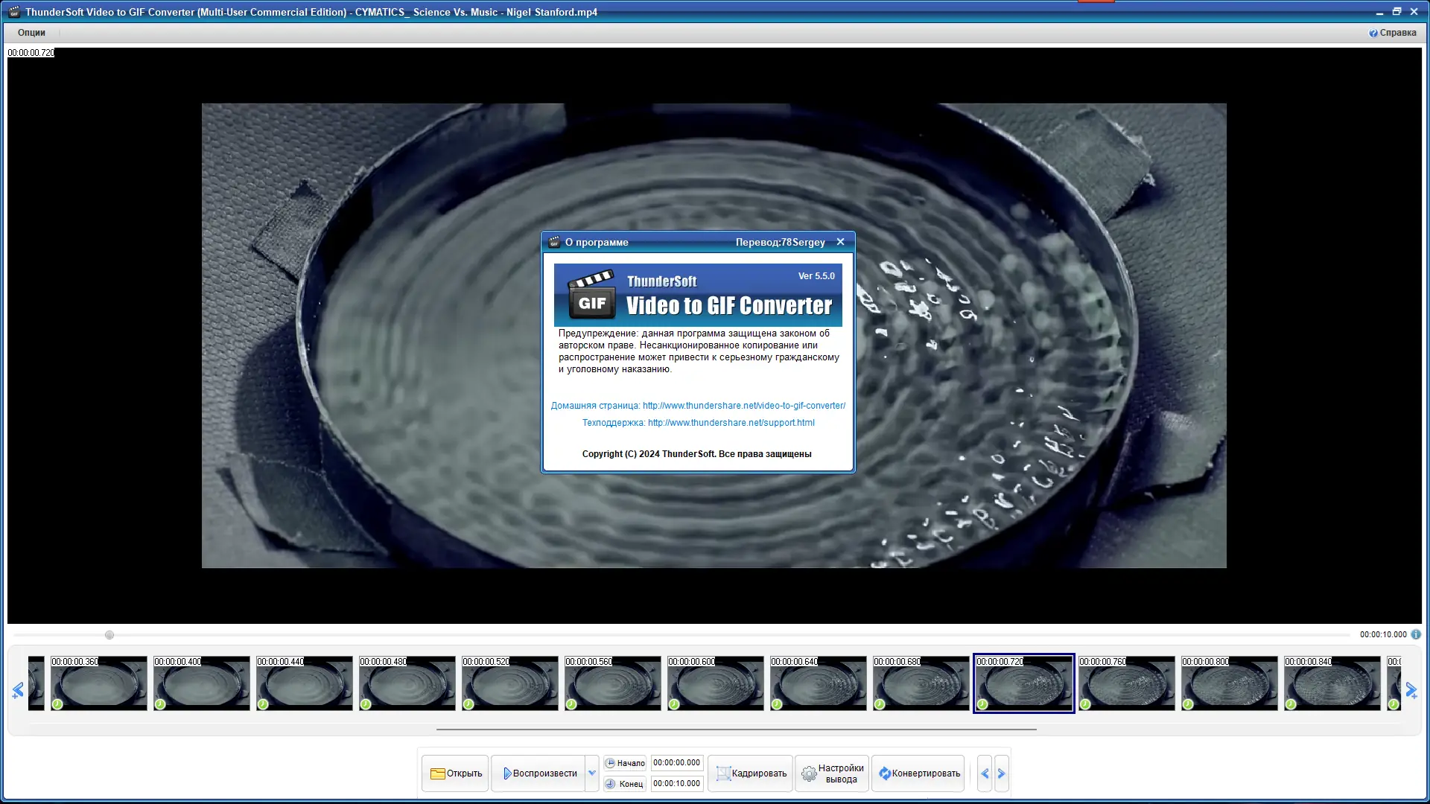Expand the dropdown arrow beside Воспроизвести

coord(592,773)
